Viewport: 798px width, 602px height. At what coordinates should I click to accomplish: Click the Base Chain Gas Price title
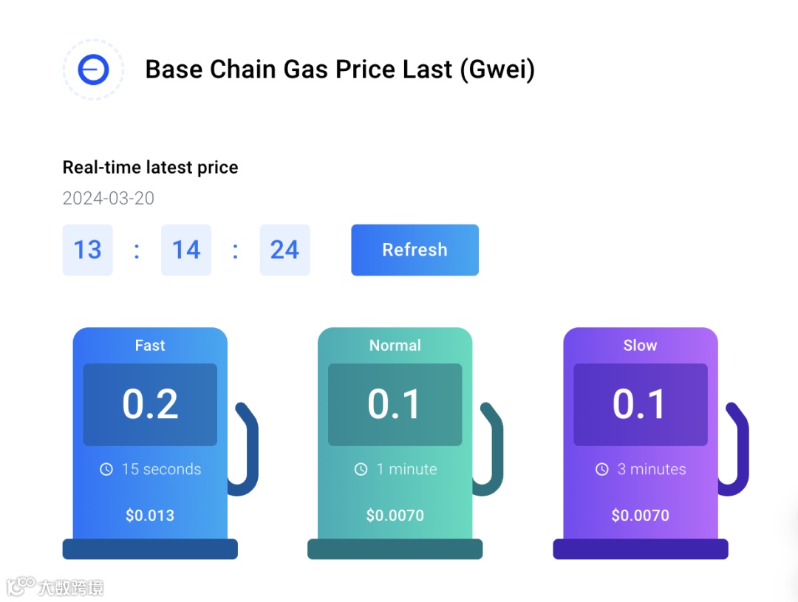tap(340, 69)
